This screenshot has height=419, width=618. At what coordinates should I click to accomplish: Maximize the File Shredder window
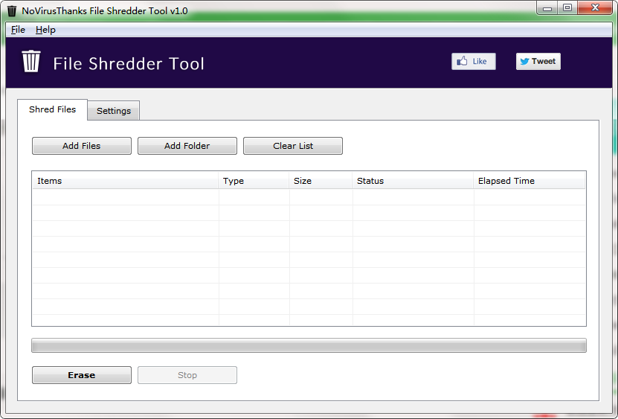click(567, 8)
